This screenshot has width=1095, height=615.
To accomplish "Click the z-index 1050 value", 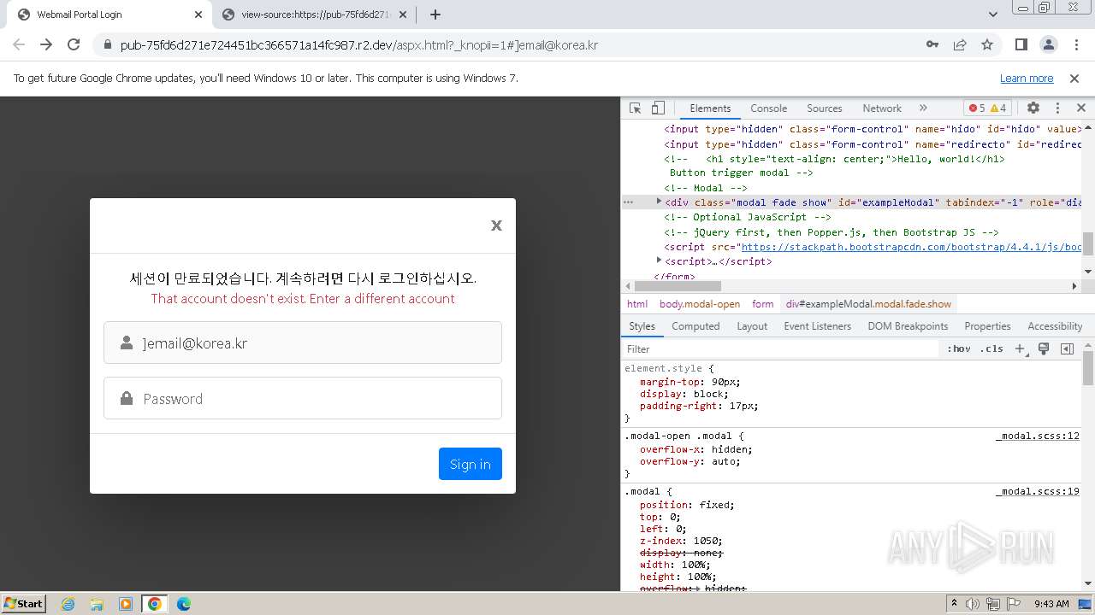I will pyautogui.click(x=707, y=541).
